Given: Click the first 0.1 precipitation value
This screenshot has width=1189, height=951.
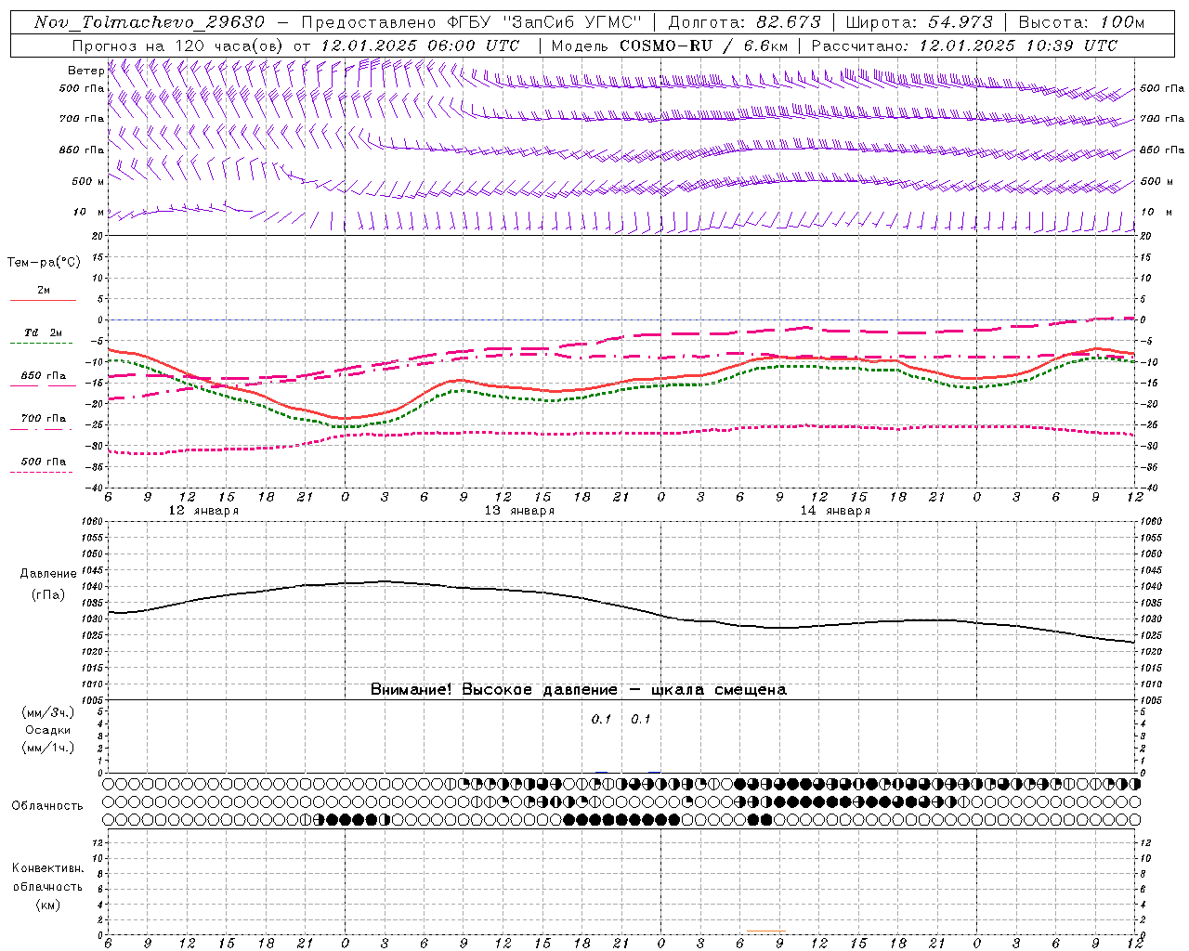Looking at the screenshot, I should (x=602, y=719).
